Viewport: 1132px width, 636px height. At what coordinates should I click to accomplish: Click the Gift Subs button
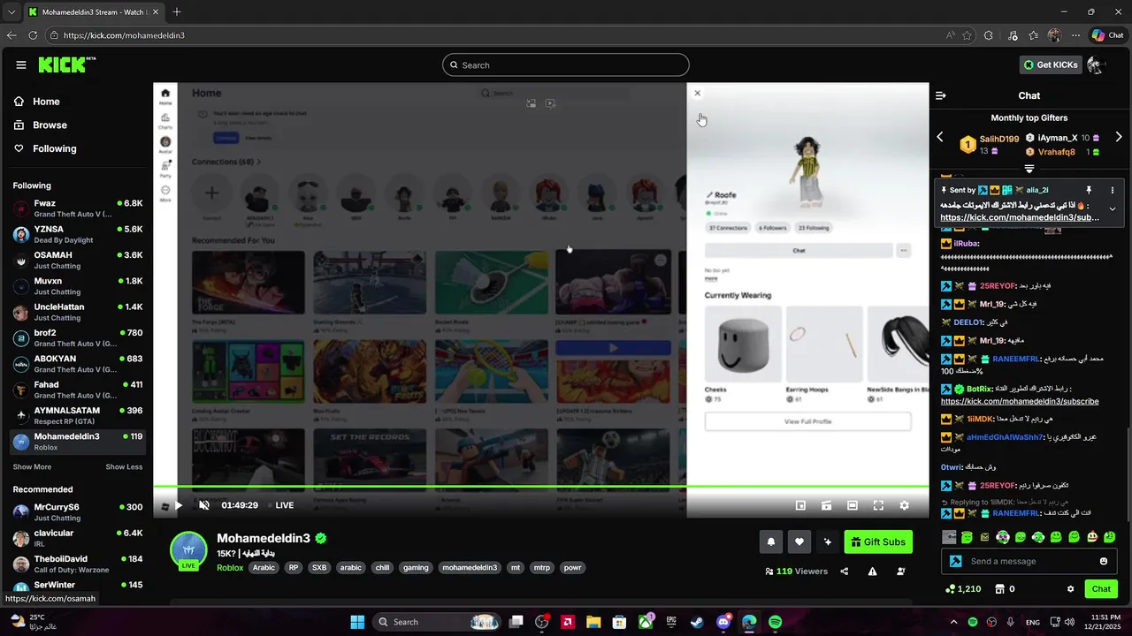(x=878, y=541)
